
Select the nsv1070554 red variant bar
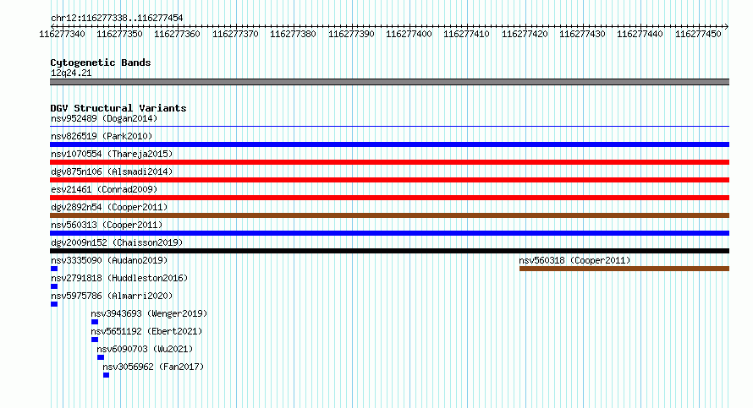point(389,162)
